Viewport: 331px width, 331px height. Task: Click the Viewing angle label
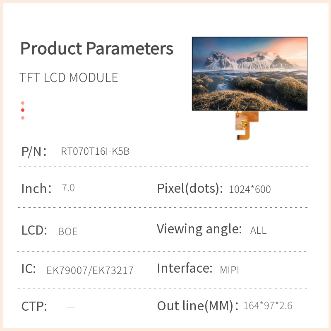tap(199, 229)
